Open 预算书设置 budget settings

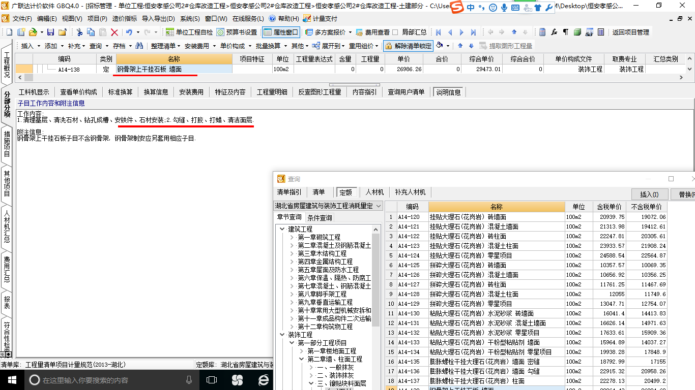point(237,32)
